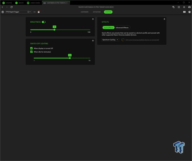192x161 pixels.
Task: Click the keyboard notification icon with red dot
Action: point(39,12)
